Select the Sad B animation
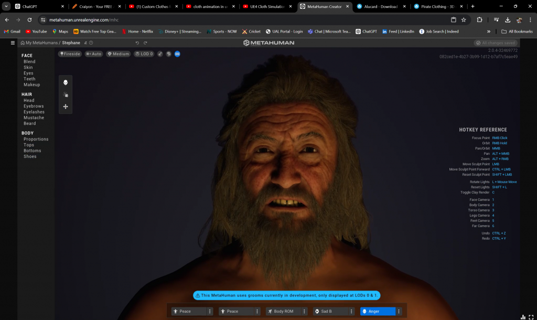 click(x=330, y=312)
